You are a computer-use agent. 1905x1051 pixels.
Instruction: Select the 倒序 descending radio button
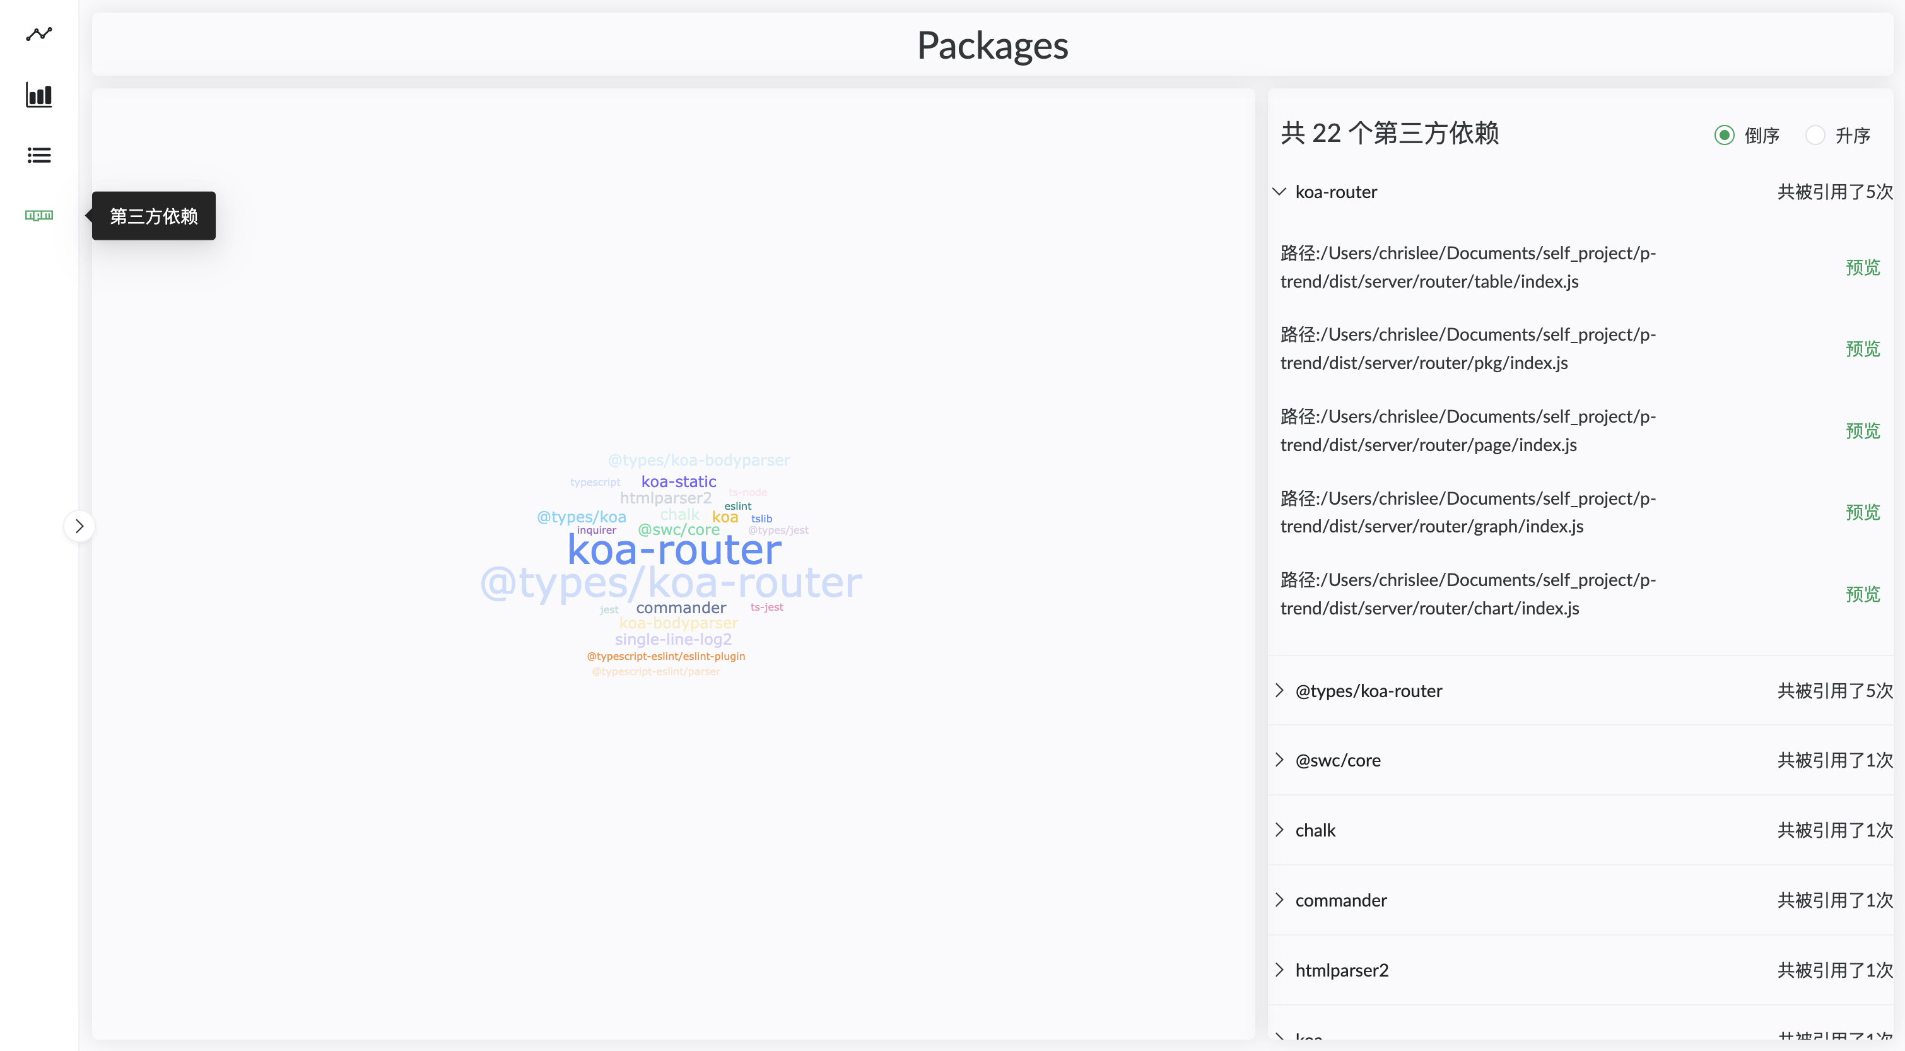1724,136
